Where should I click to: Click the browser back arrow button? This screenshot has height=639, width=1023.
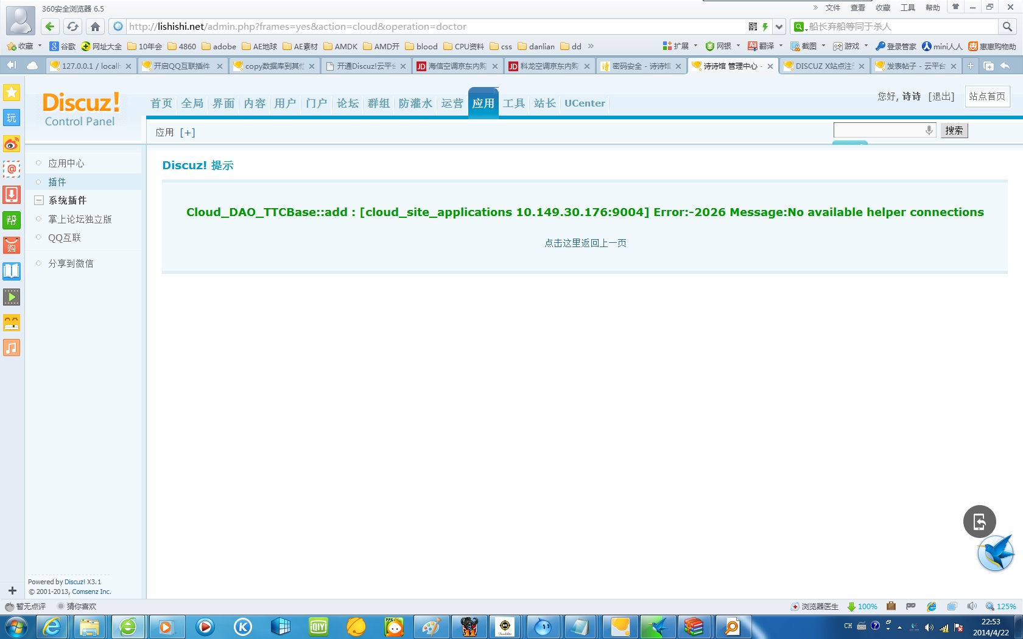pyautogui.click(x=50, y=26)
